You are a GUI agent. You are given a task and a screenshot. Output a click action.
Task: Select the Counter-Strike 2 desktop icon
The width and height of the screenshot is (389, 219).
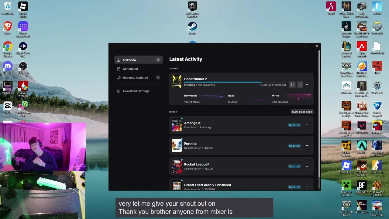coord(377,169)
